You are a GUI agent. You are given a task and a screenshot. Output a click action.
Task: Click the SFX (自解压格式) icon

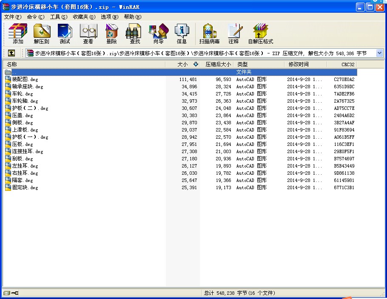pos(260,34)
